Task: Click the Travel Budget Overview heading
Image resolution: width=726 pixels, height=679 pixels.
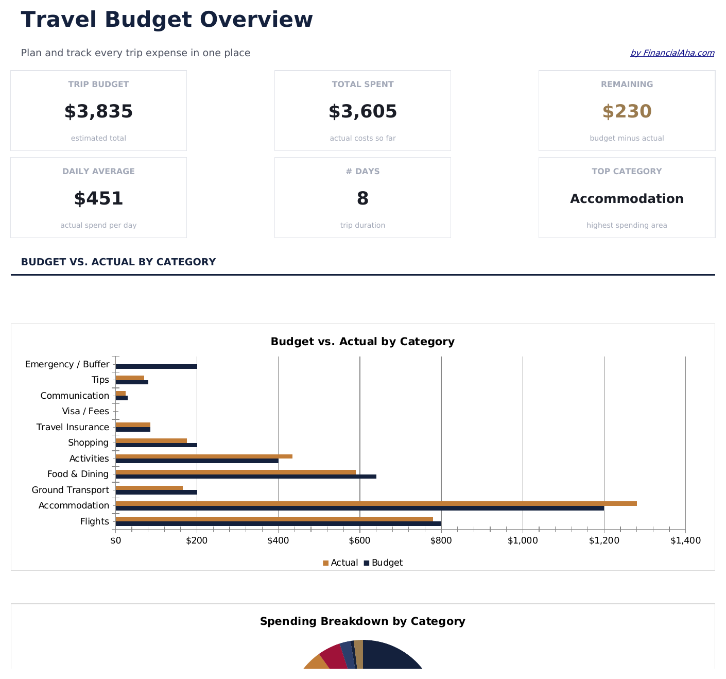Action: click(167, 20)
